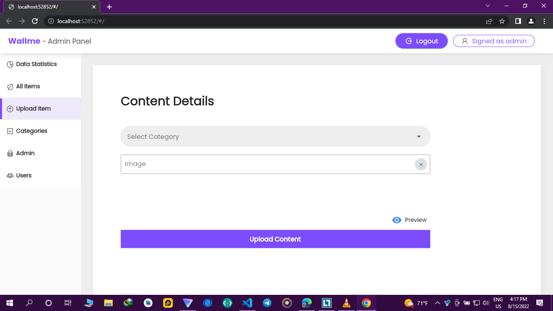This screenshot has height=311, width=553.
Task: Click the Wallme logo text
Action: pyautogui.click(x=24, y=41)
